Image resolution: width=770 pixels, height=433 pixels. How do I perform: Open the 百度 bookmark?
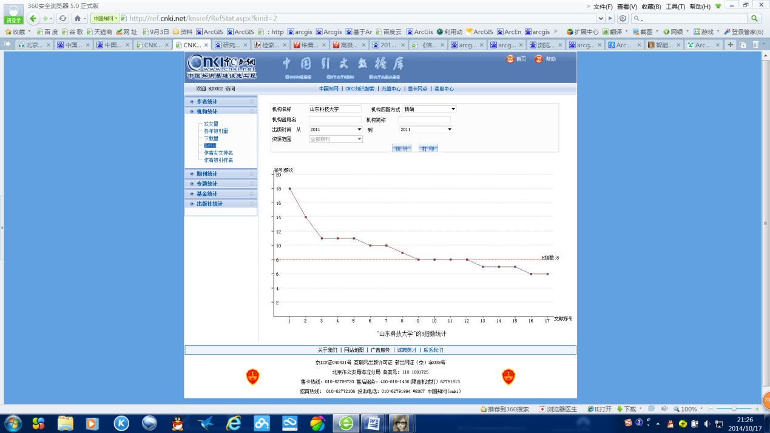click(x=48, y=32)
